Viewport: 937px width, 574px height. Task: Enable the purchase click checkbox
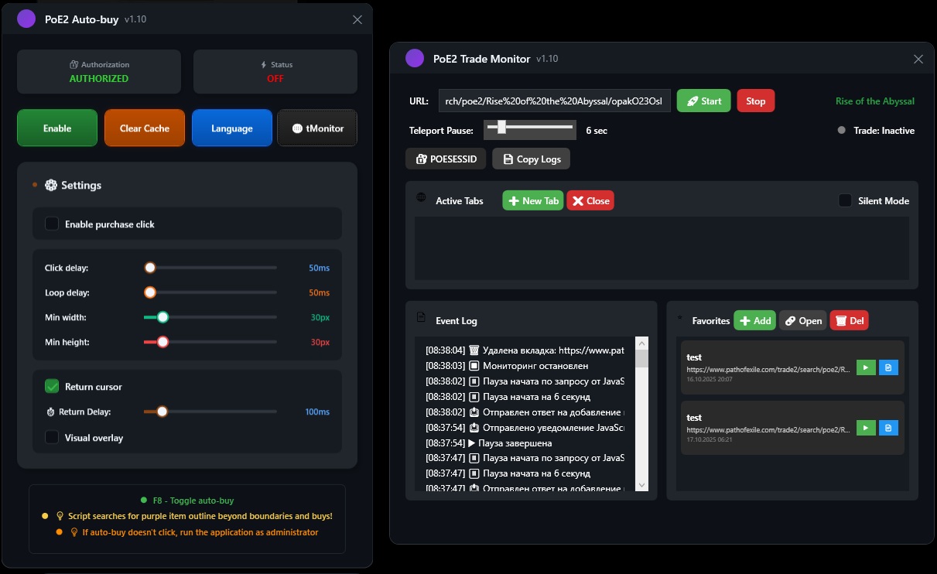(x=52, y=224)
